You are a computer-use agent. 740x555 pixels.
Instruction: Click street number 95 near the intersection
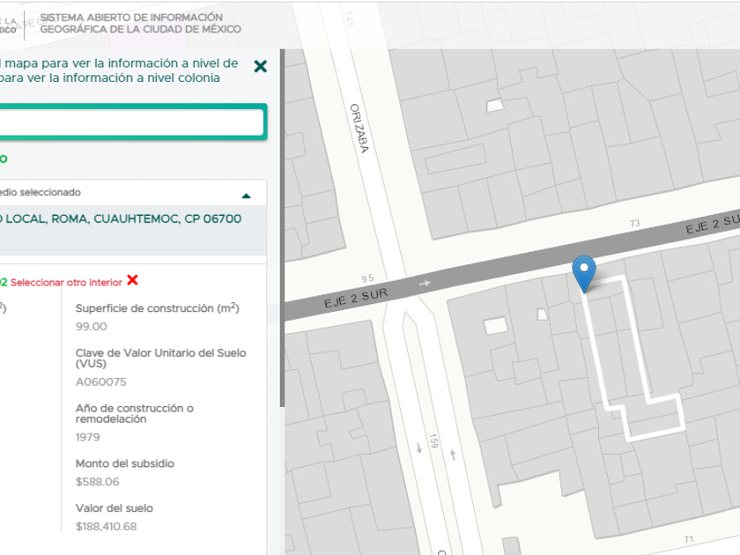click(368, 278)
